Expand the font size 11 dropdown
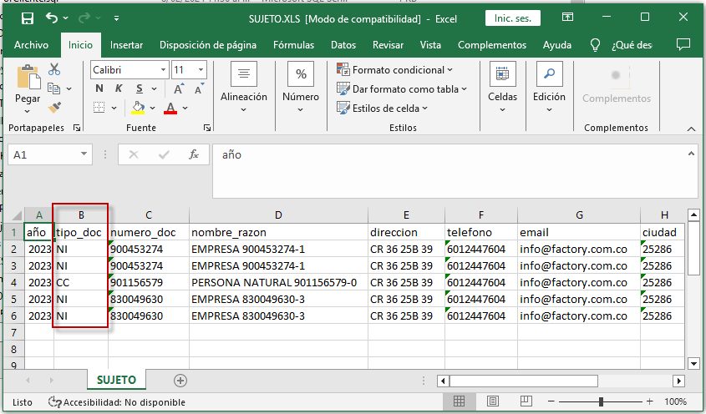706x414 pixels. tap(201, 70)
